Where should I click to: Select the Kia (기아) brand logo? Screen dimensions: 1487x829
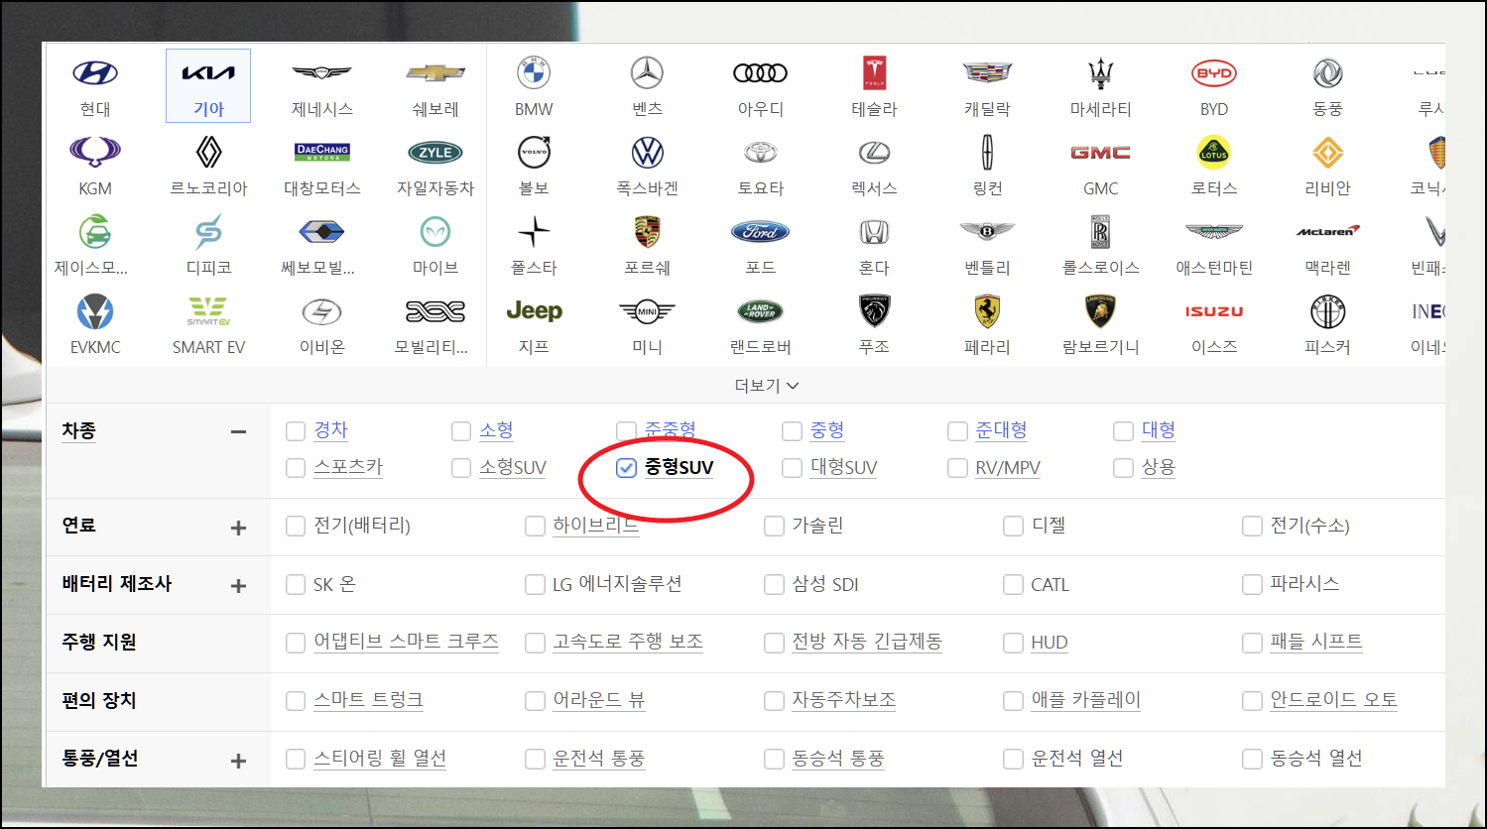208,72
